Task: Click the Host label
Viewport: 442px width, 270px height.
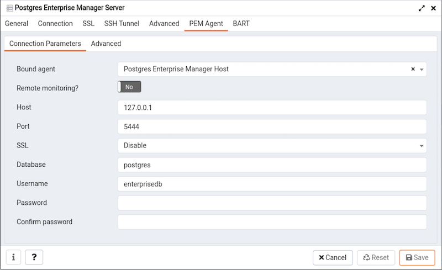Action: pos(24,107)
